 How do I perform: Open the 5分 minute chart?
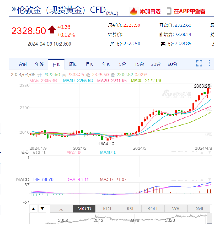tap(123, 64)
